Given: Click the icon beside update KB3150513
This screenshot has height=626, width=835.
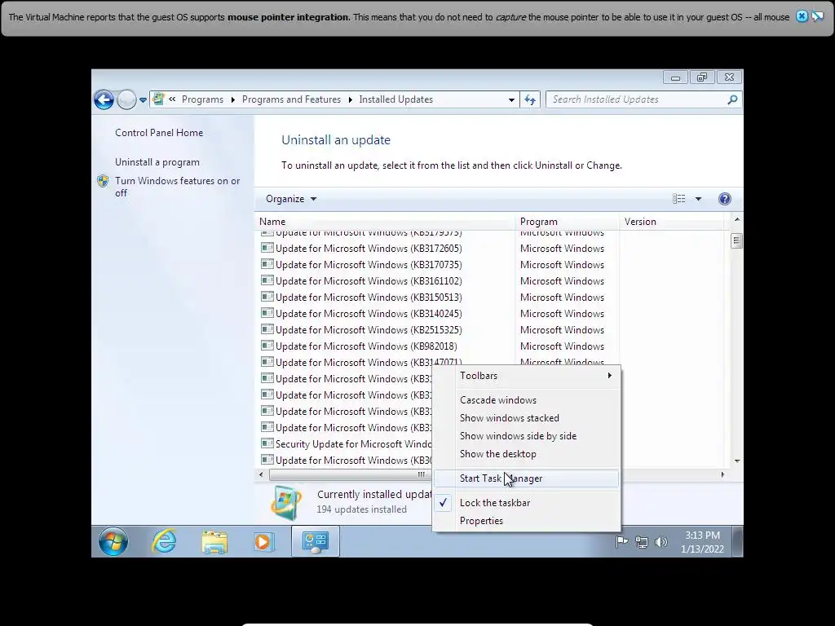Looking at the screenshot, I should [267, 297].
